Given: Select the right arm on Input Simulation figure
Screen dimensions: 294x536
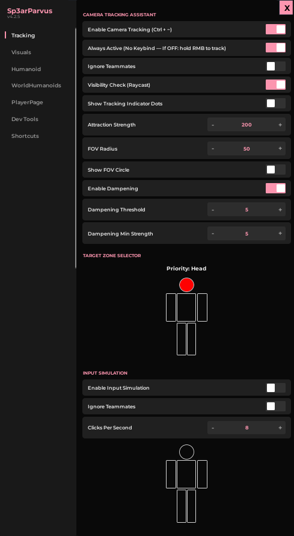Looking at the screenshot, I should pos(202,474).
